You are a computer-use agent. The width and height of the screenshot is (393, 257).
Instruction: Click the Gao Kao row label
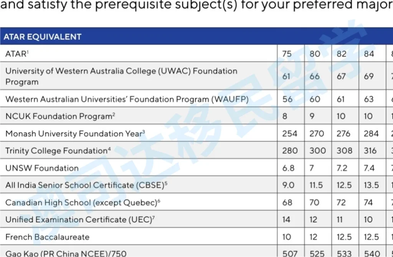pos(66,253)
